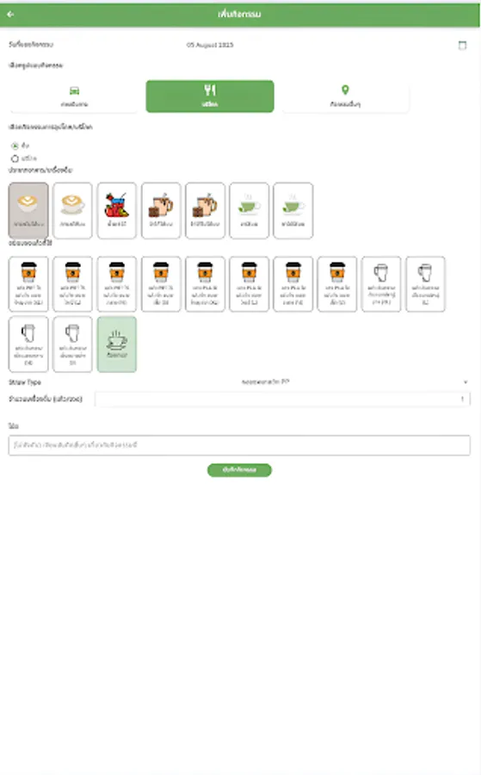Choose the last orange takeaway cup tile
Viewport: 481px width, 775px height.
tap(337, 284)
